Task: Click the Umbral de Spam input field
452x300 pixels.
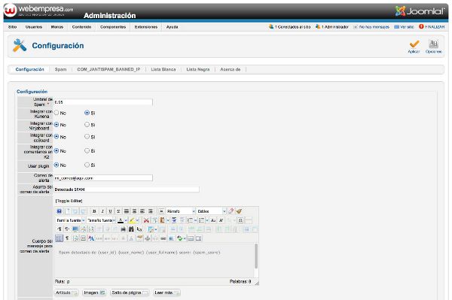Action: [x=103, y=102]
